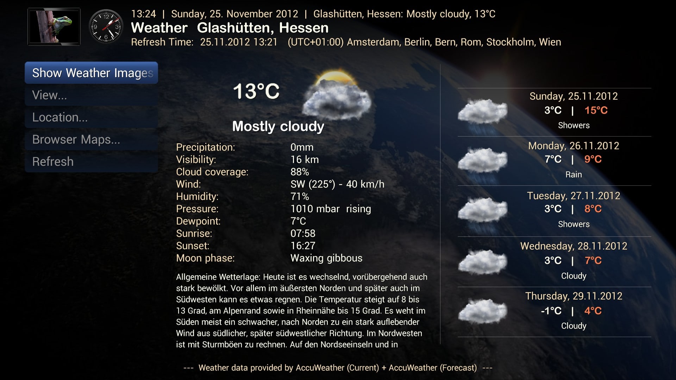This screenshot has height=380, width=676.
Task: Select the View menu item
Action: coord(48,94)
